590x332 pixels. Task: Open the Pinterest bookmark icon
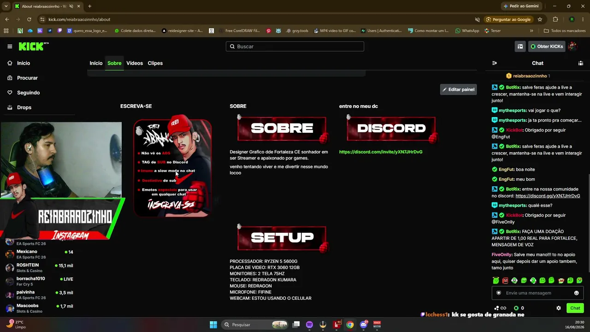pos(268,31)
